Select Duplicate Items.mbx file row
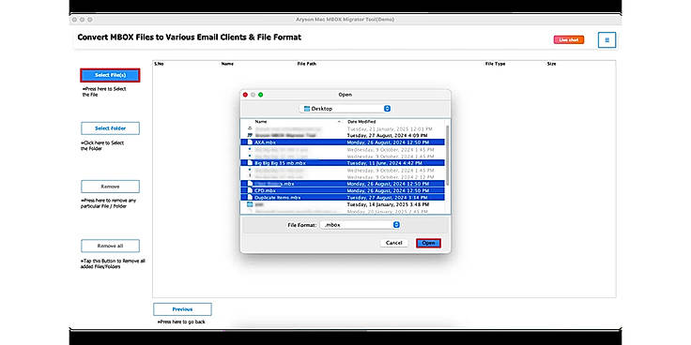Image resolution: width=691 pixels, height=345 pixels. (x=343, y=198)
